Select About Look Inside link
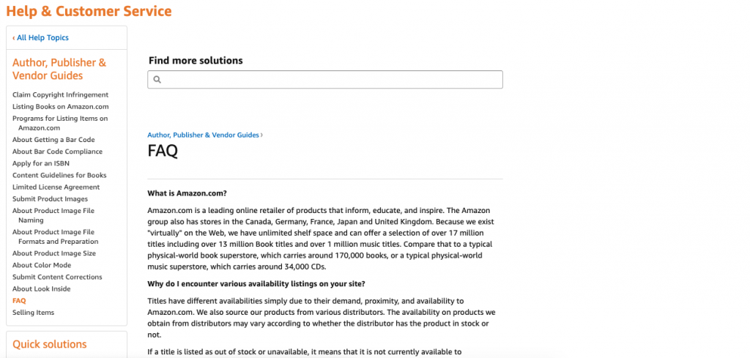 [41, 288]
